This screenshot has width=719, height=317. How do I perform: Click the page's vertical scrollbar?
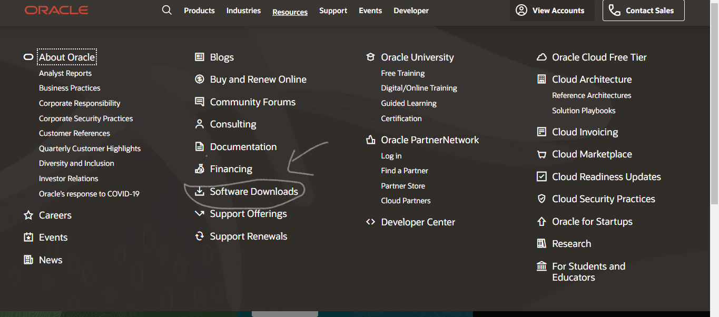pos(714,105)
